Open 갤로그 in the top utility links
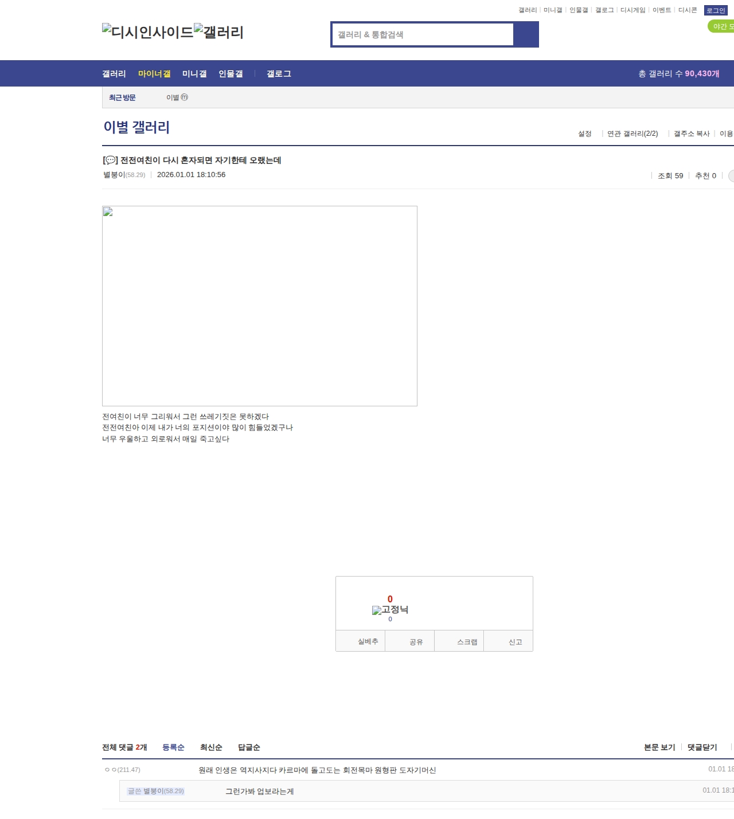The height and width of the screenshot is (819, 734). click(x=604, y=10)
